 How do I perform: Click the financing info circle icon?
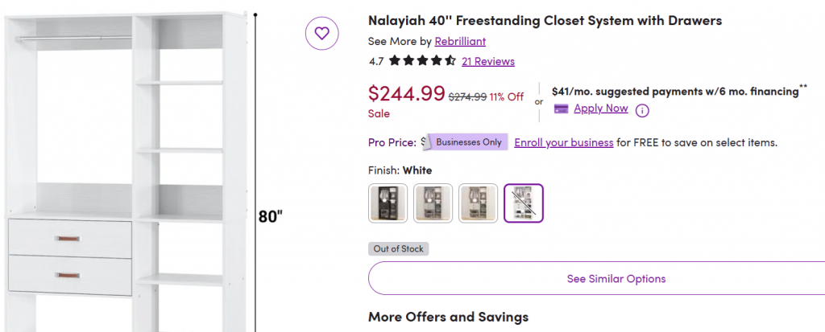(642, 110)
